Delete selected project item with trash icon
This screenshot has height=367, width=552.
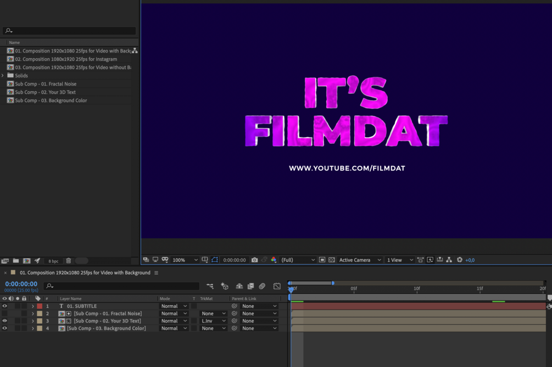tap(69, 261)
